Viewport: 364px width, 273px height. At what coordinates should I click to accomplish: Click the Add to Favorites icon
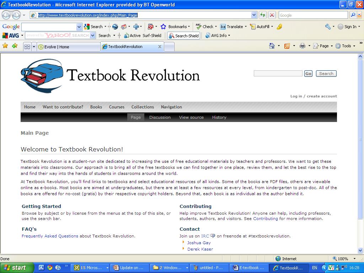click(x=15, y=46)
